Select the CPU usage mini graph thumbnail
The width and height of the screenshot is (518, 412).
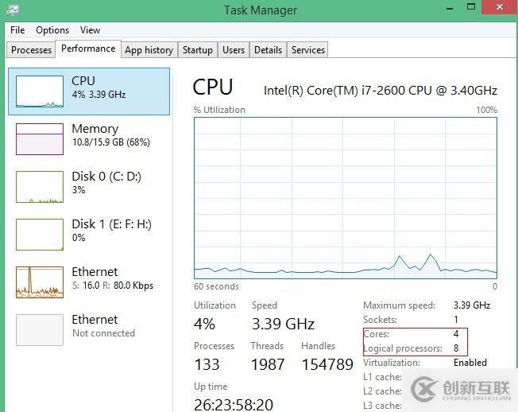tap(40, 91)
